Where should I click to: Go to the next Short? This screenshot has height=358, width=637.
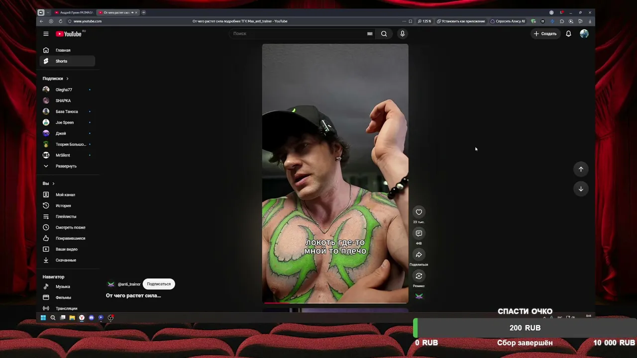coord(581,189)
